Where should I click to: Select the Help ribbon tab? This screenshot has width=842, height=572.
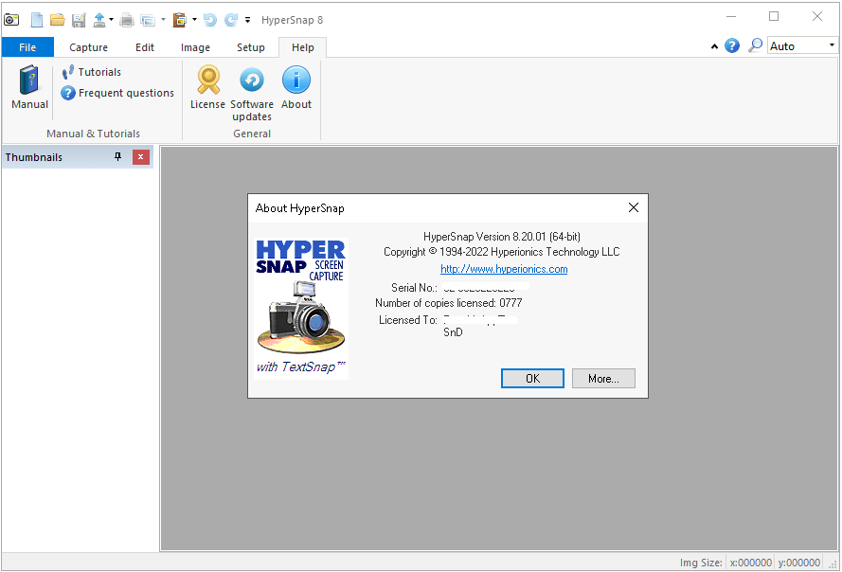coord(303,47)
